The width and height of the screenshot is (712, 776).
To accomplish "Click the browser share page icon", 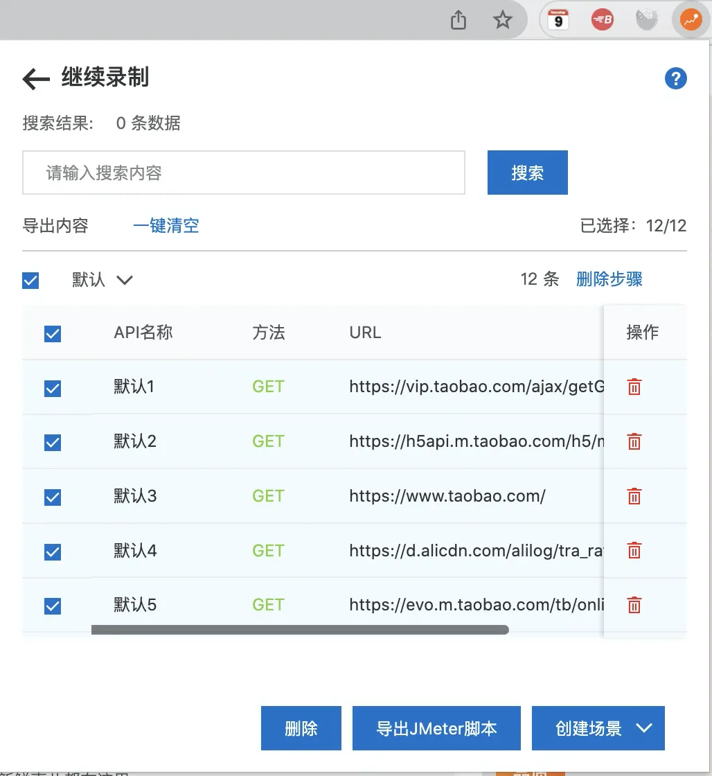I will click(459, 20).
